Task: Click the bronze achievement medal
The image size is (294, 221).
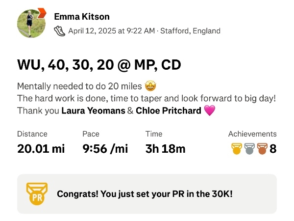Action: click(x=262, y=149)
